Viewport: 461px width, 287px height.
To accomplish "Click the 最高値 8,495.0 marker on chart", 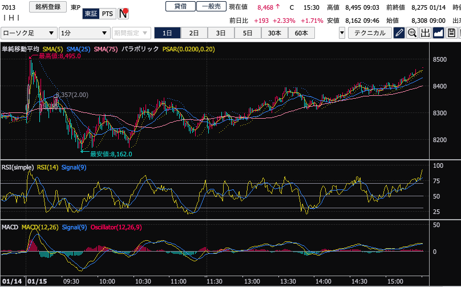I will point(56,56).
